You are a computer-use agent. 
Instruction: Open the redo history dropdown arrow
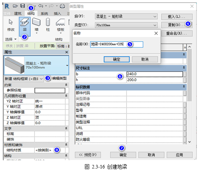57,6
